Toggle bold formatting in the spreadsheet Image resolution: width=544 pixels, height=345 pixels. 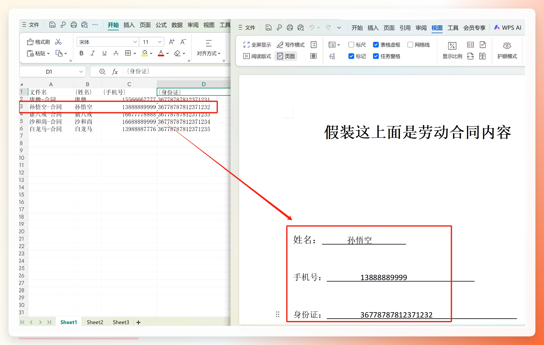81,53
